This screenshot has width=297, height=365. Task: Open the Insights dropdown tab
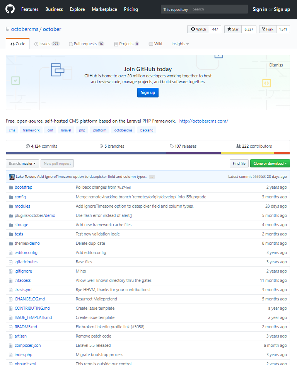tap(180, 44)
